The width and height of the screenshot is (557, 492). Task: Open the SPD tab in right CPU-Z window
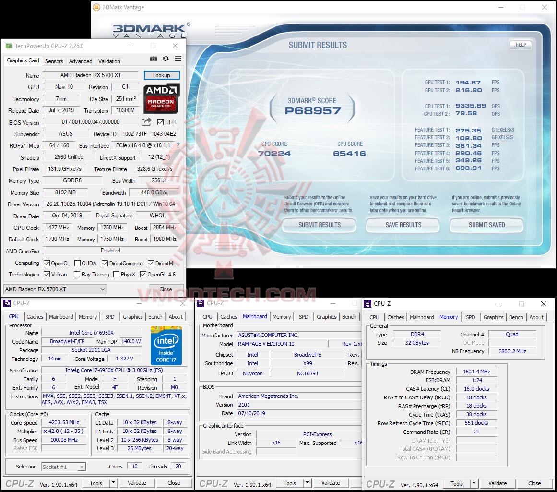[x=470, y=317]
